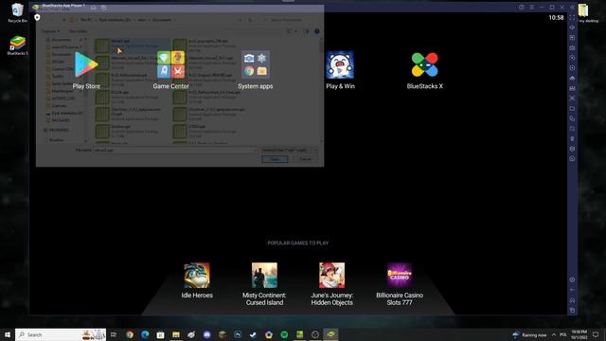Select the Recycle Bin desktop icon
The height and width of the screenshot is (341, 606).
click(x=17, y=12)
